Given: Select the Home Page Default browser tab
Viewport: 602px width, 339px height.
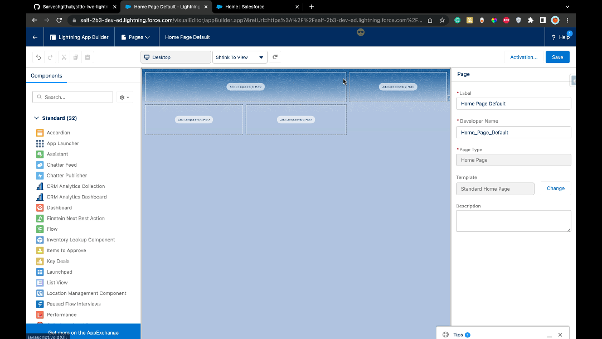Looking at the screenshot, I should pos(166,7).
